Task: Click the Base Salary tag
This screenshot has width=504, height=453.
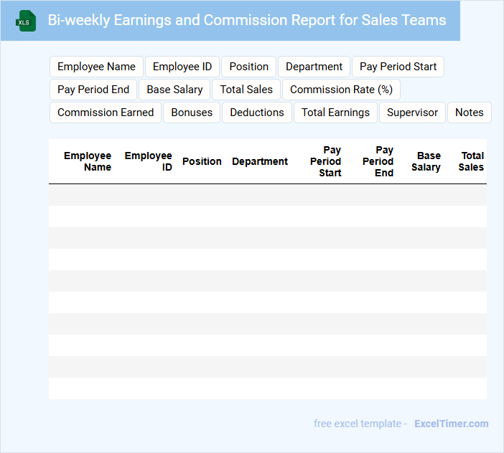Action: [174, 90]
